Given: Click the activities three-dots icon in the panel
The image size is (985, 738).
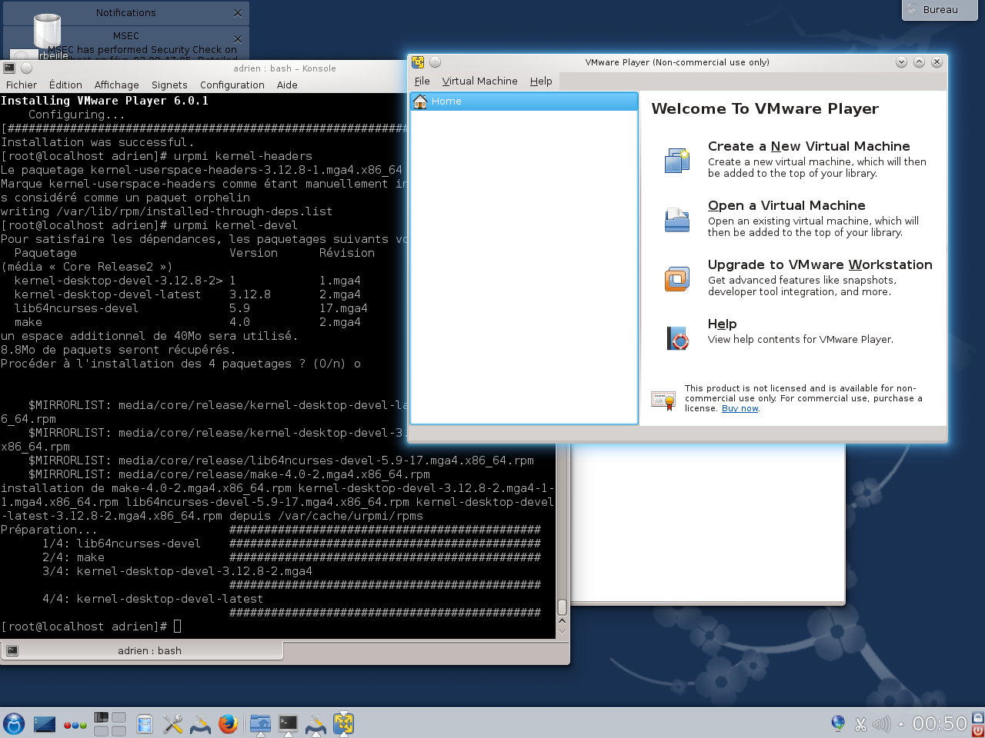Looking at the screenshot, I should pos(75,725).
